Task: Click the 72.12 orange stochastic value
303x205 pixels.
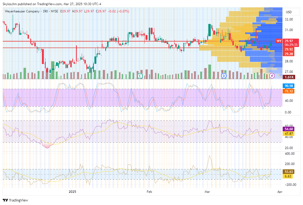Action: point(289,91)
